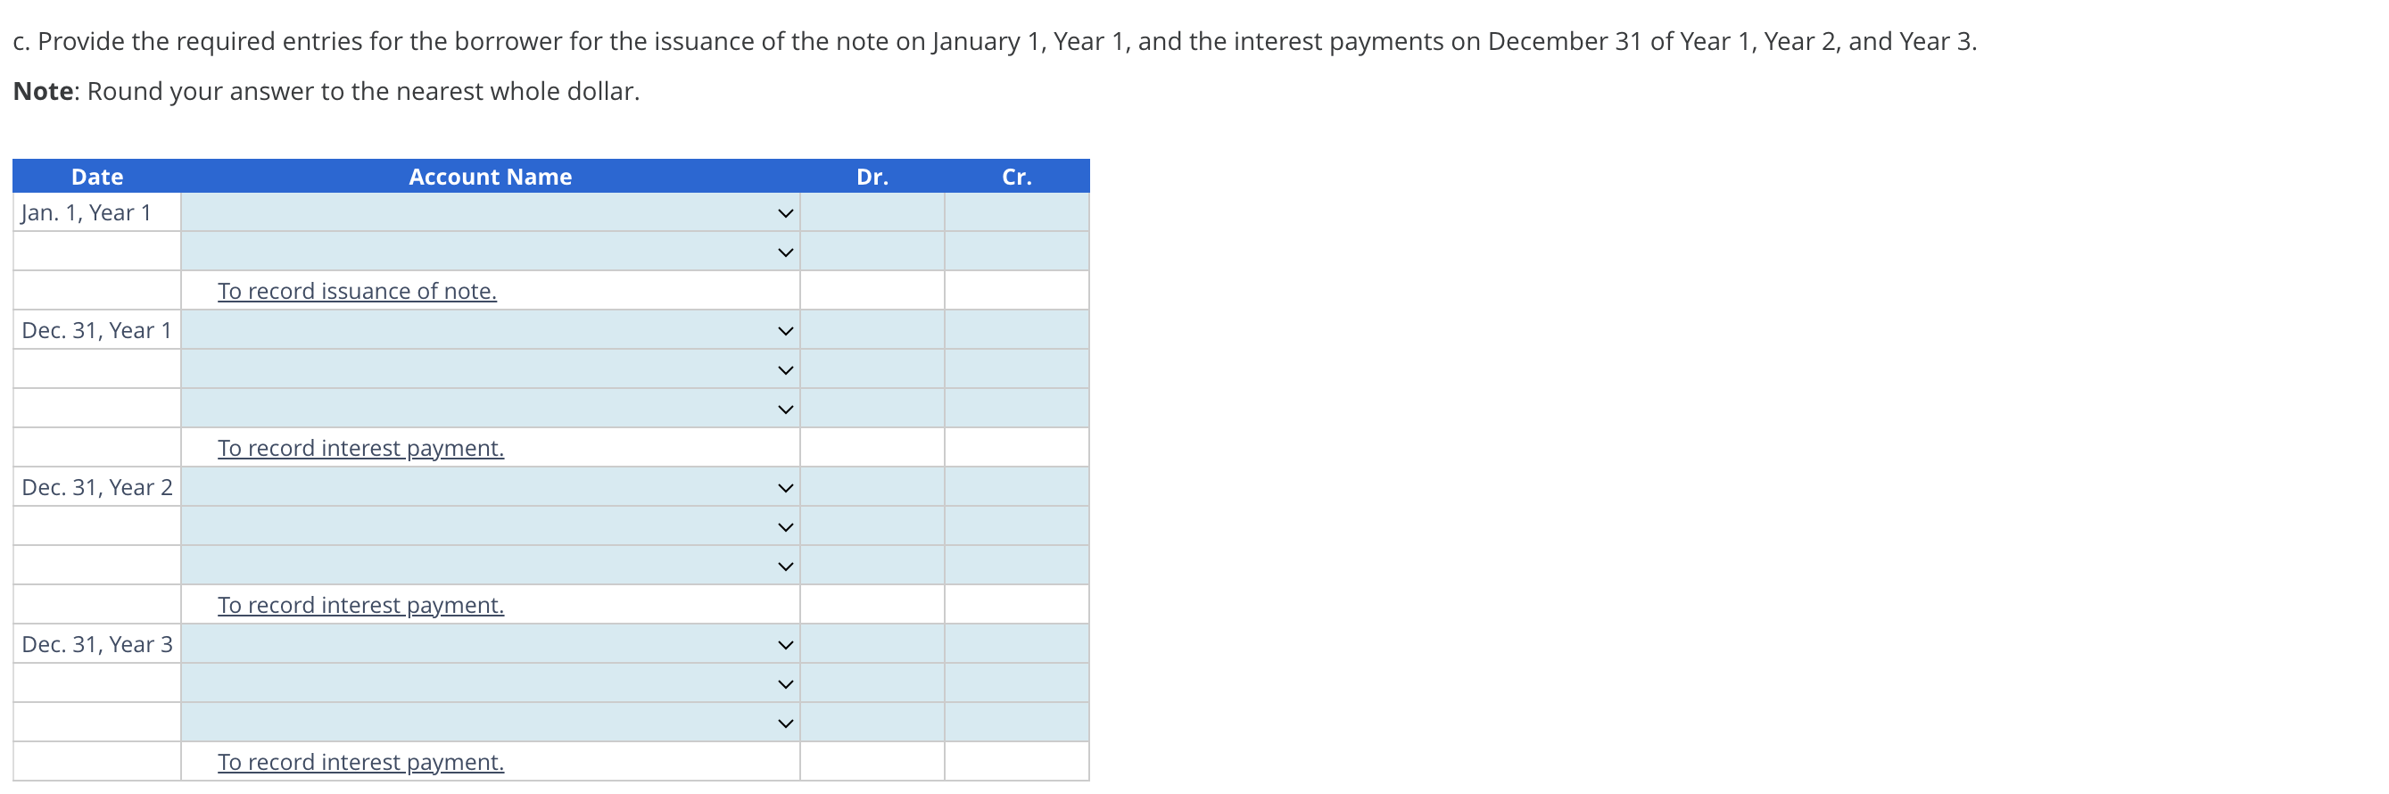The image size is (2389, 794).
Task: Click the first 'To record interest payment.' link
Action: [360, 447]
